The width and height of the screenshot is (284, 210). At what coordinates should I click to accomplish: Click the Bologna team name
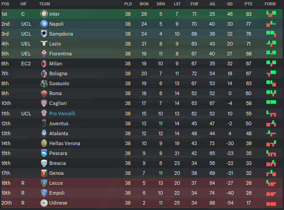point(58,73)
